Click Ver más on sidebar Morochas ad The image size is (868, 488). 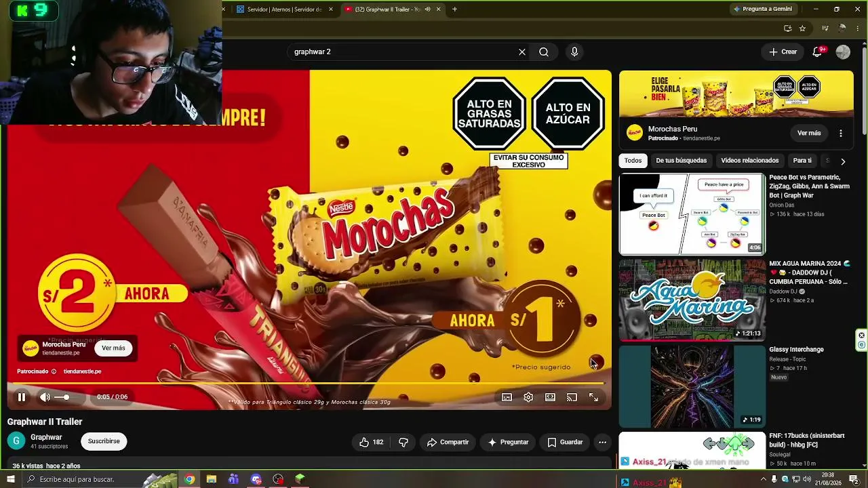coord(809,133)
